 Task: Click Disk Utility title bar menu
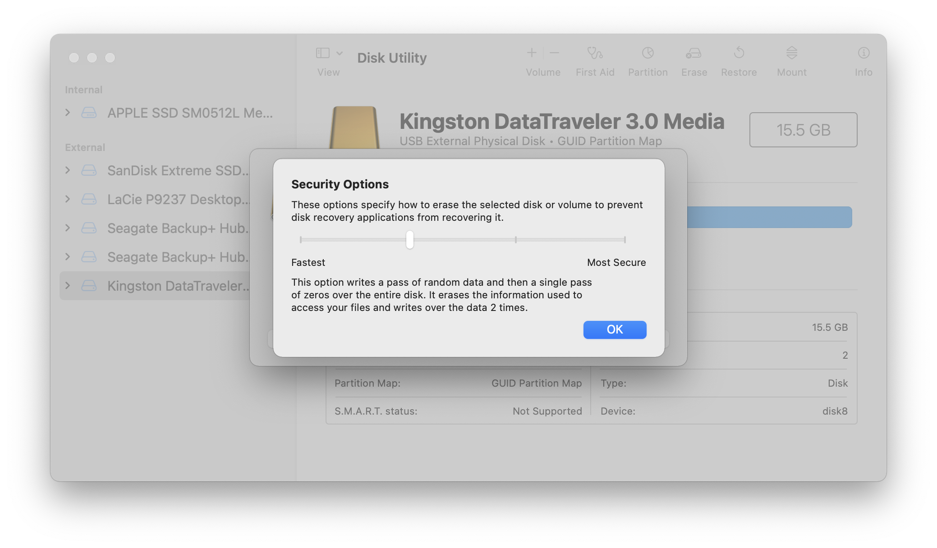point(392,58)
